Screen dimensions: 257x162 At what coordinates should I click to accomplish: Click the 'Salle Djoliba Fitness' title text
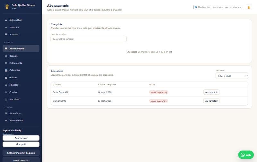pos(23,5)
